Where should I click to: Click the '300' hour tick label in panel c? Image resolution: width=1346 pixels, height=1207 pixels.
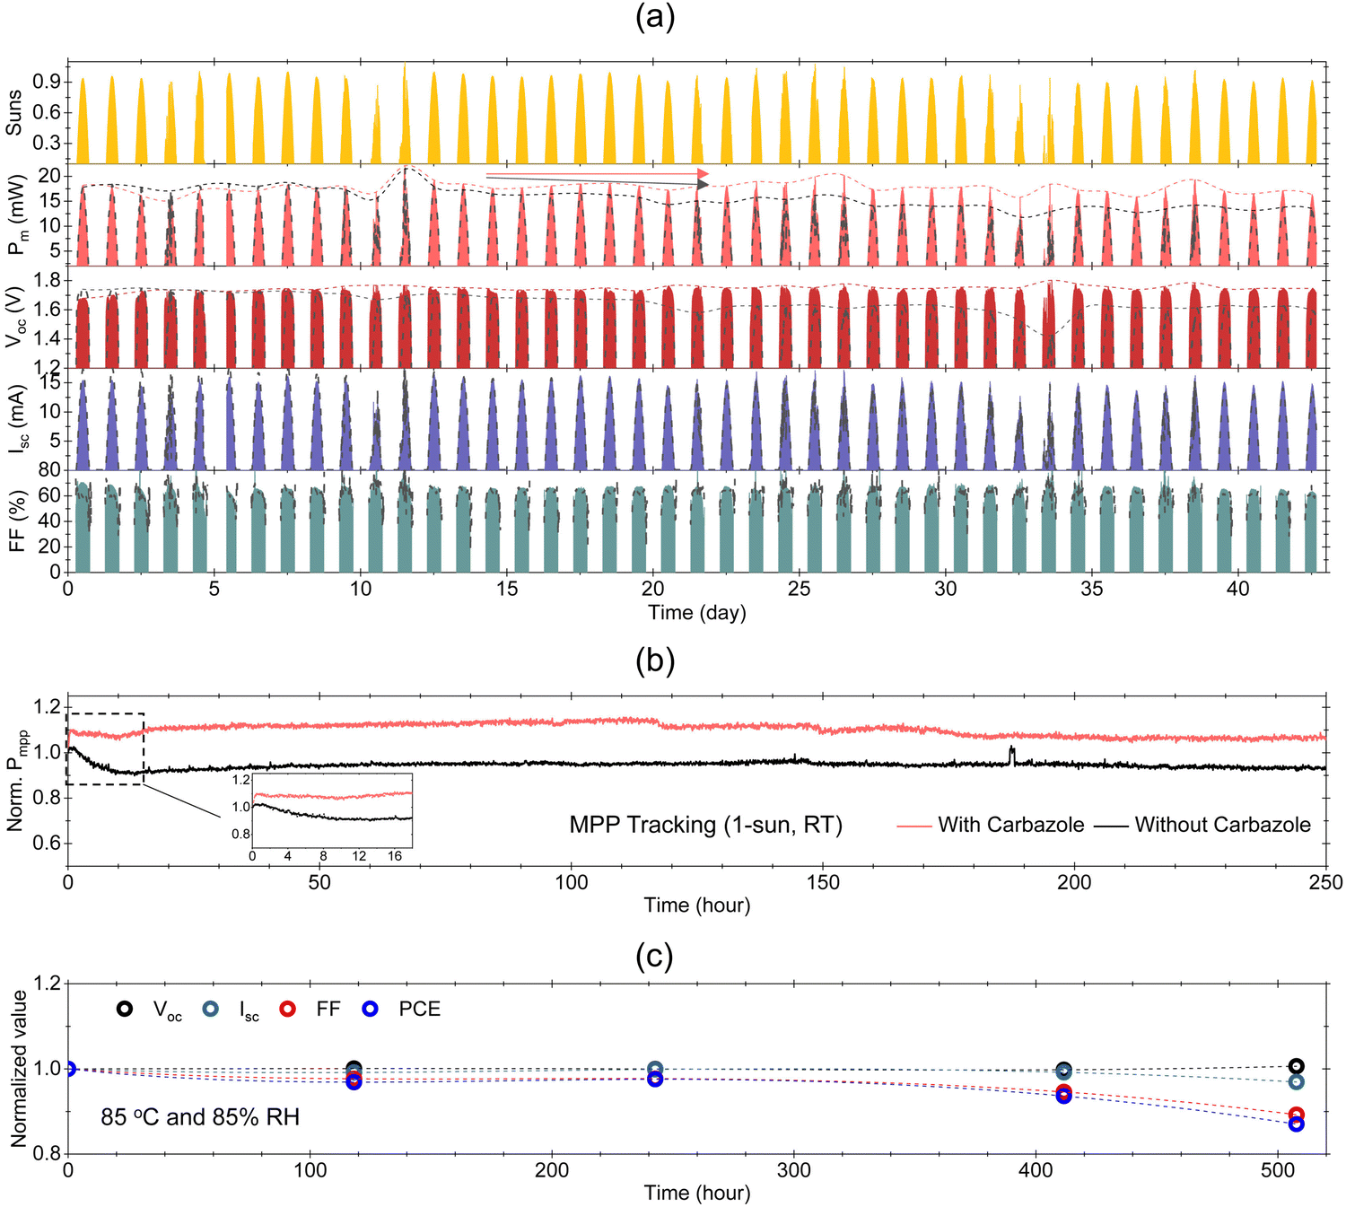(794, 1170)
